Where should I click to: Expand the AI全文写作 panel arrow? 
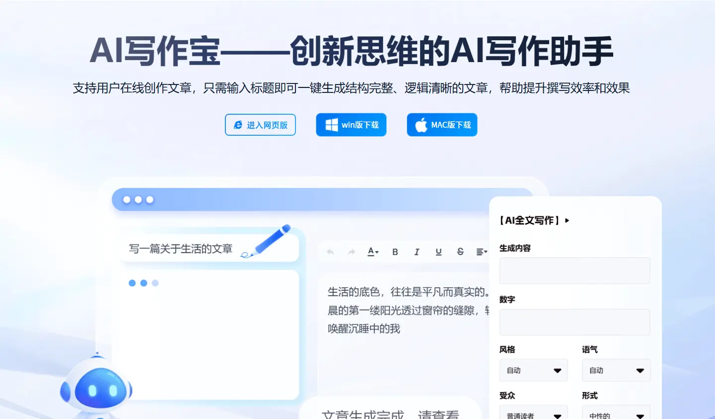(567, 220)
